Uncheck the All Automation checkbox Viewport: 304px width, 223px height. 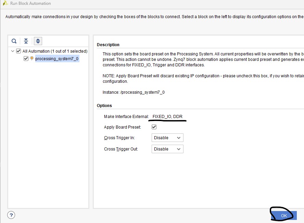pos(18,51)
